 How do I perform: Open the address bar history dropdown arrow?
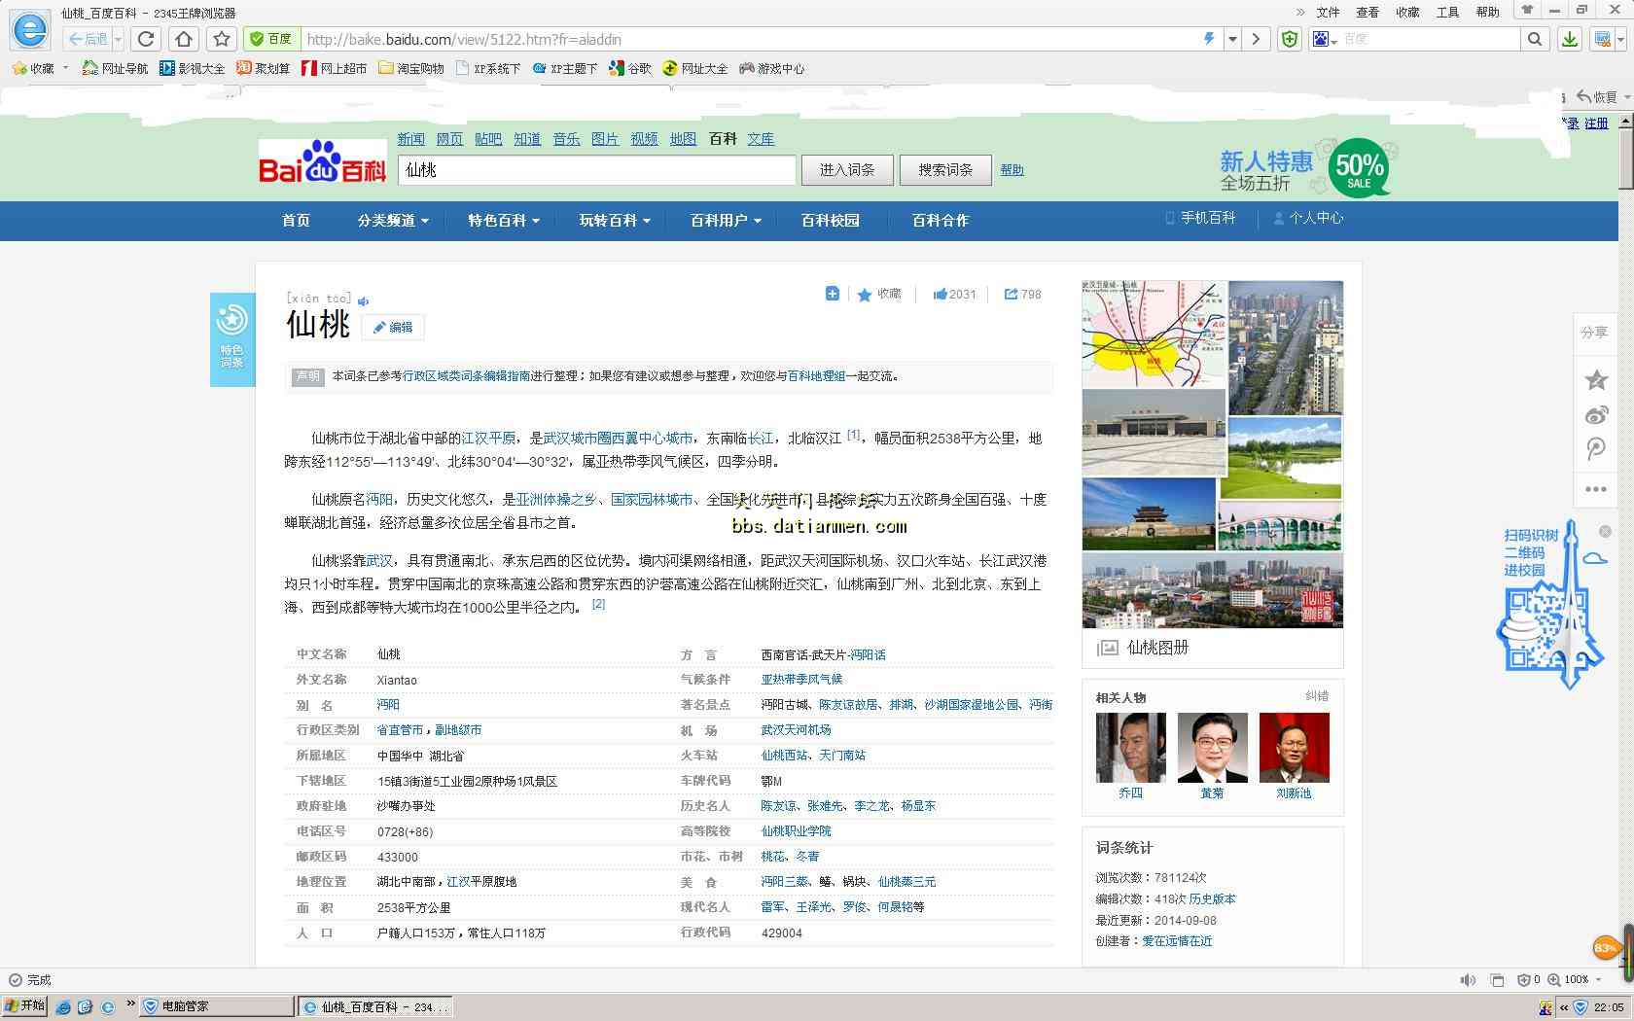coord(1232,39)
